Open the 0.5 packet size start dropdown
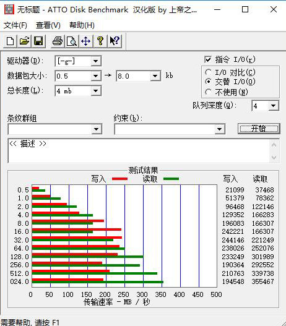 tap(96, 76)
